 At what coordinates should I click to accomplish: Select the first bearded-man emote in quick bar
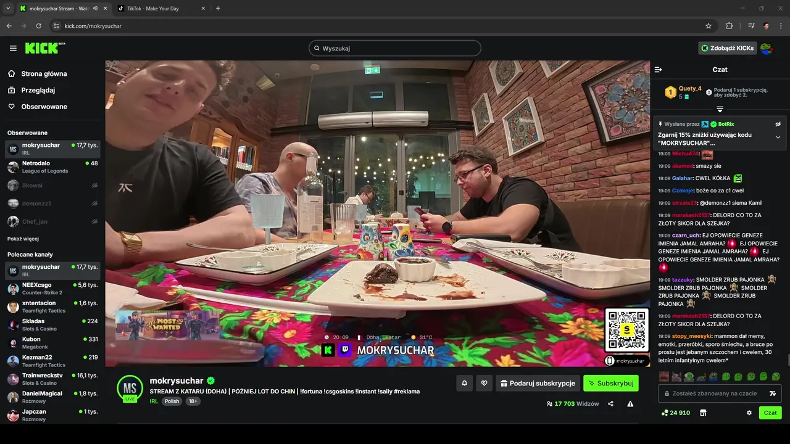pyautogui.click(x=664, y=376)
